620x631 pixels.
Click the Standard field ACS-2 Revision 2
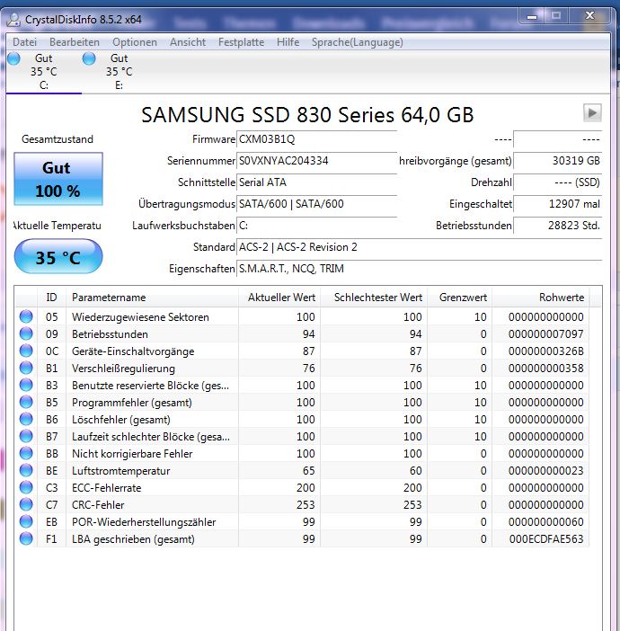point(420,247)
